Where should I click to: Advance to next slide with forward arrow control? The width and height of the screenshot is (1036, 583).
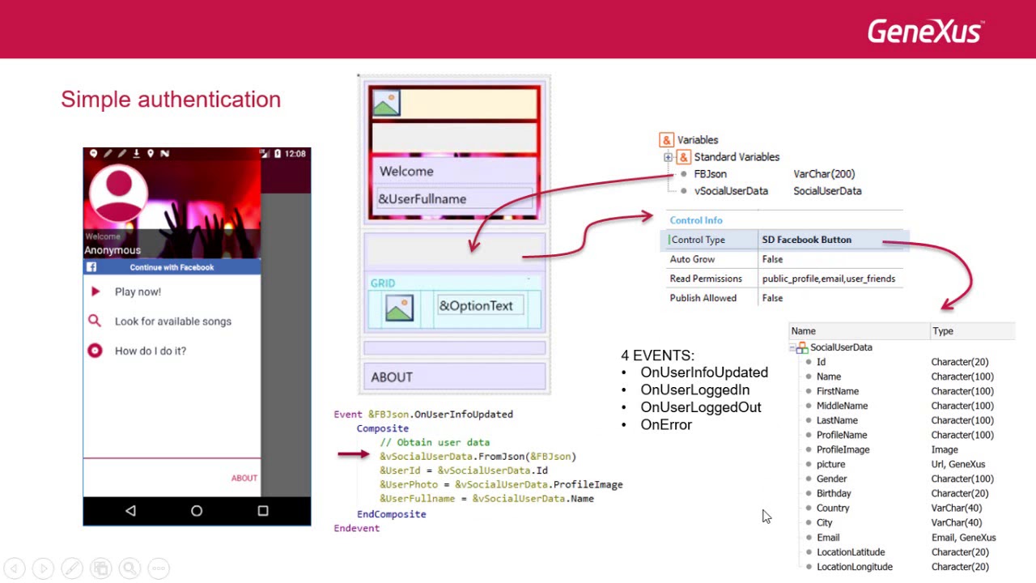click(x=43, y=569)
